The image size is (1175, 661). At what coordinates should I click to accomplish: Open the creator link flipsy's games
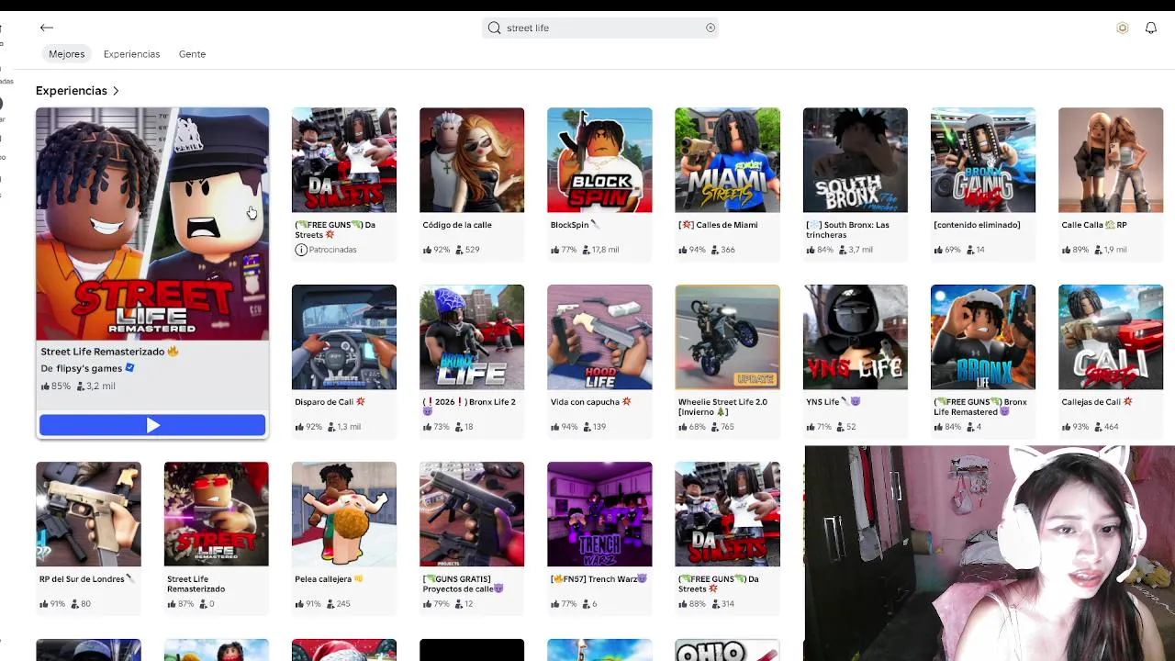[x=88, y=368]
